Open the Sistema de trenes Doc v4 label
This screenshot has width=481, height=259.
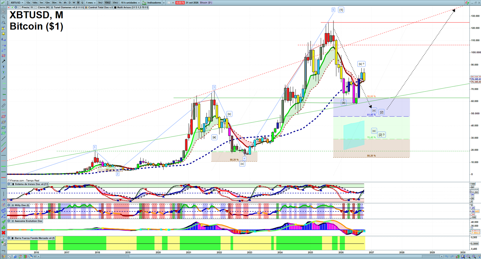31,184
